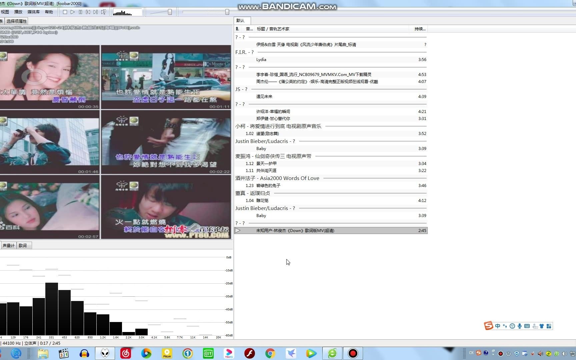The height and width of the screenshot is (360, 576).
Task: Skip to previous track button
Action: [x=88, y=12]
